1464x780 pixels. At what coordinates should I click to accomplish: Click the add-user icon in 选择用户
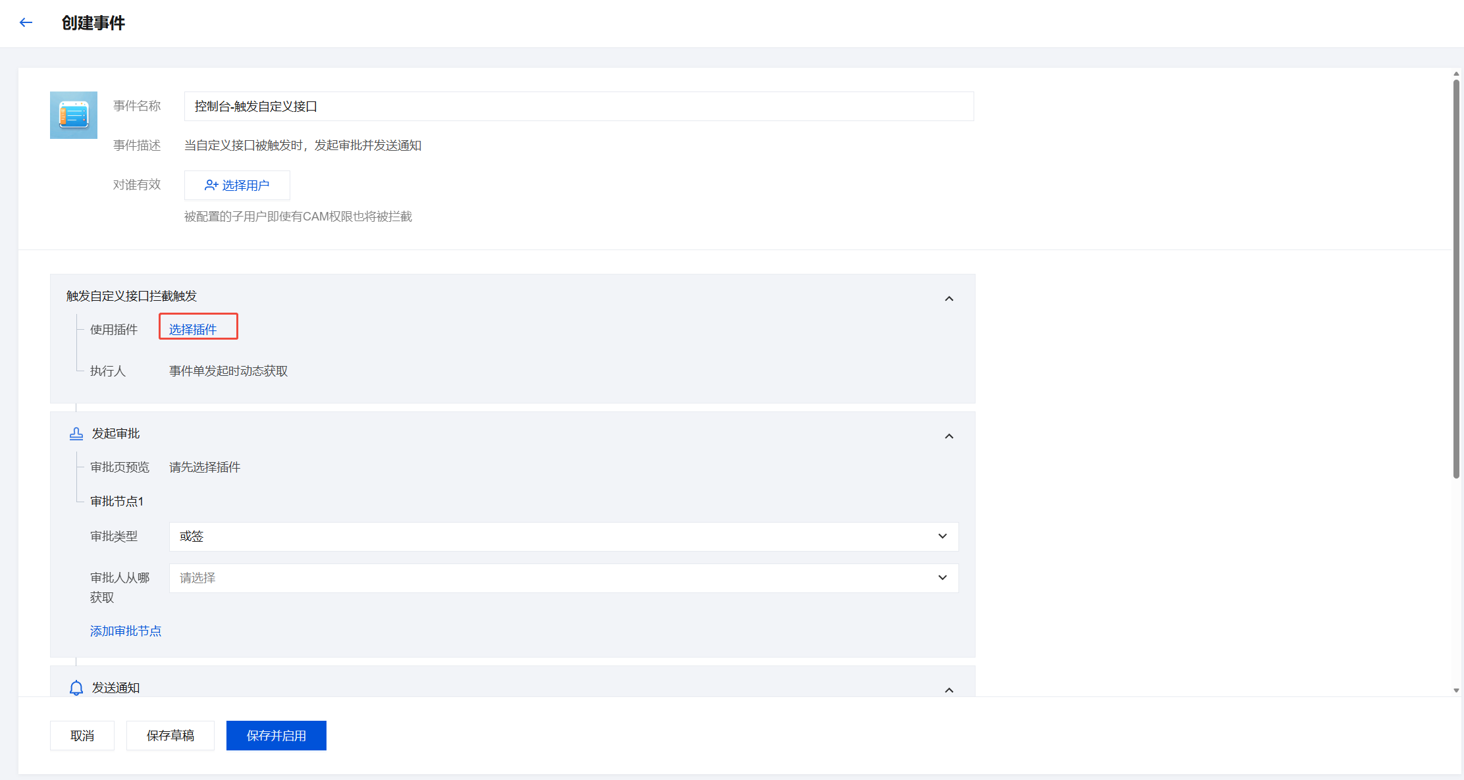pos(211,186)
